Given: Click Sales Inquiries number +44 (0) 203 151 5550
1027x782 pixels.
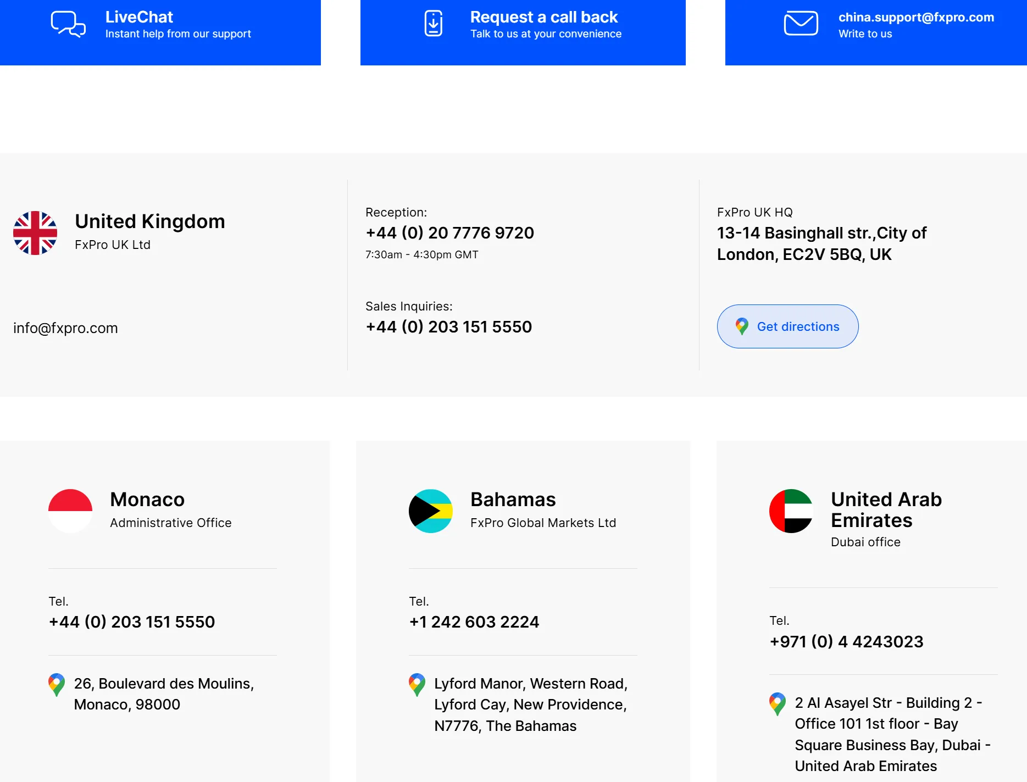Looking at the screenshot, I should pos(449,327).
